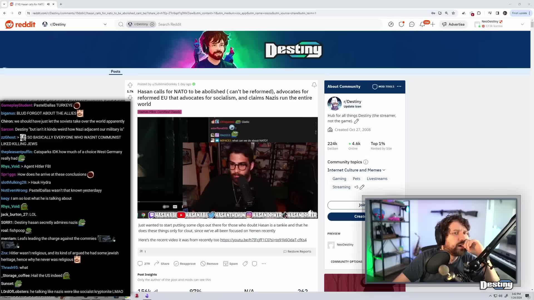Edit community topics pencil icon
The width and height of the screenshot is (534, 300).
(x=362, y=187)
